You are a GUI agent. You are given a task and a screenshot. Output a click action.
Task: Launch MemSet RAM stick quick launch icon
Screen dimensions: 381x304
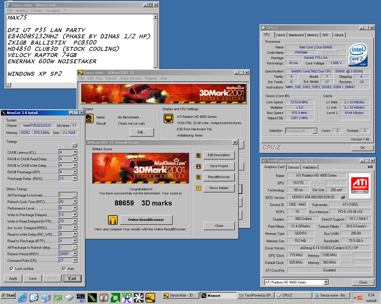(92, 297)
